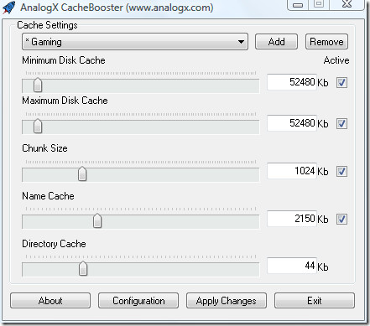Minimize the CacheBooster window
The image size is (370, 326).
pos(298,4)
